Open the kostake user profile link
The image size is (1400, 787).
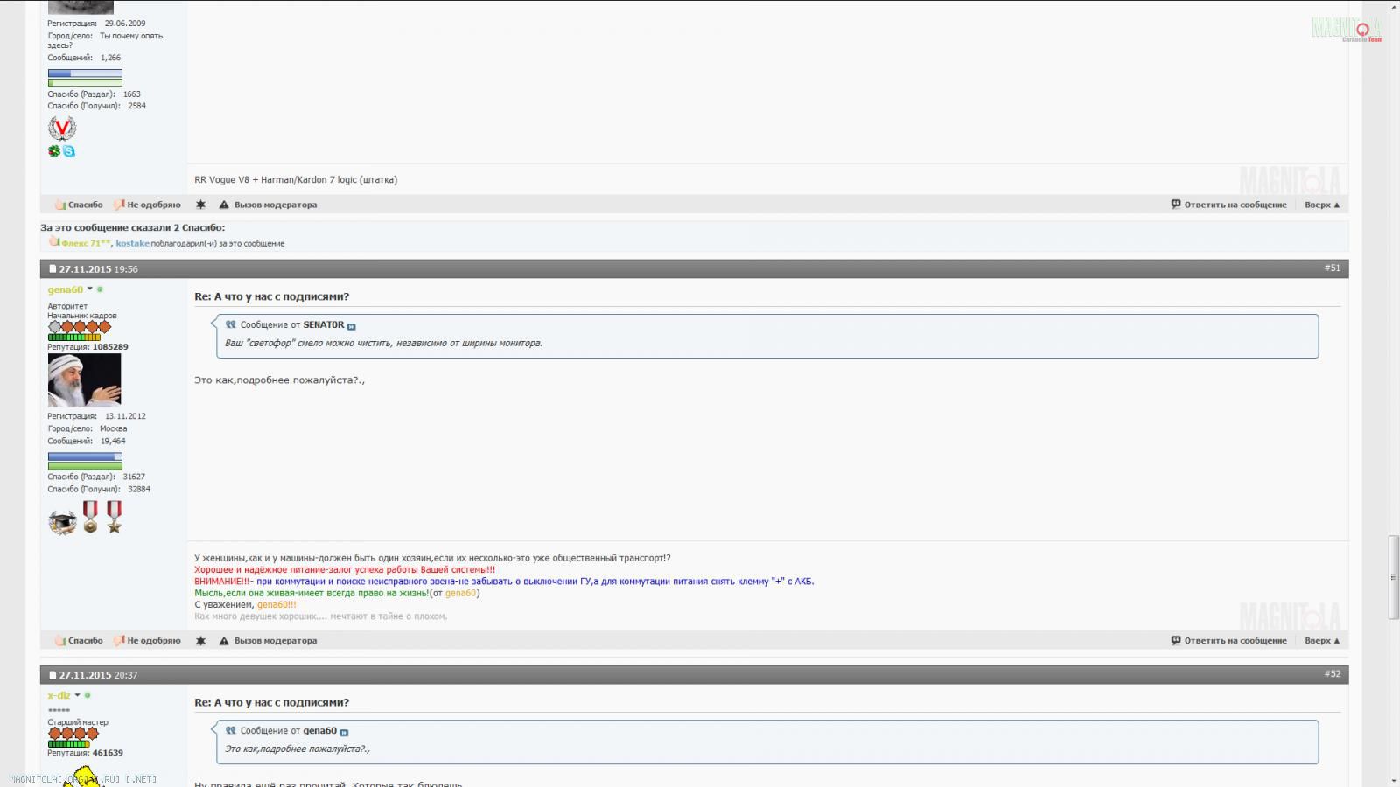(x=132, y=244)
